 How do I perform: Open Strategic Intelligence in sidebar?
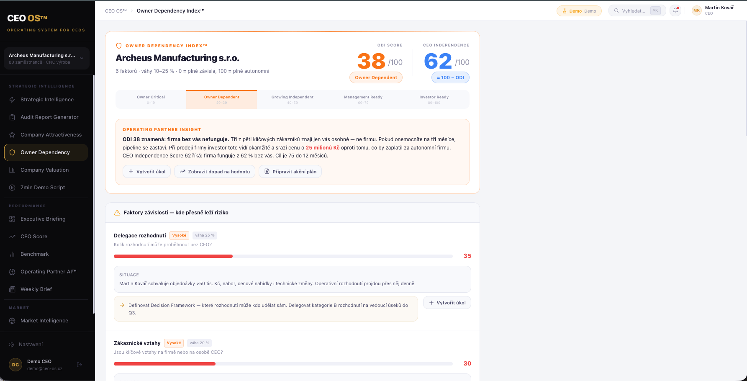click(46, 100)
